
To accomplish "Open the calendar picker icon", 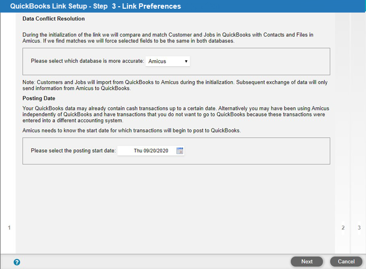I will [x=180, y=151].
